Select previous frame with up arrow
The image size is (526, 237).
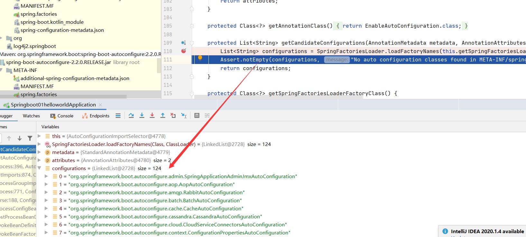(x=9, y=138)
